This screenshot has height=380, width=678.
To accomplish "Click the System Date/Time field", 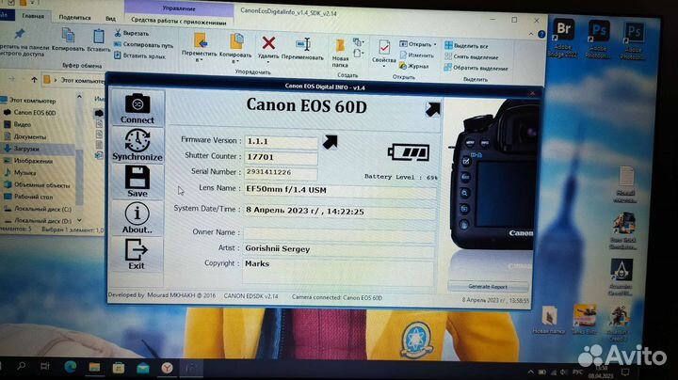I will [x=340, y=211].
